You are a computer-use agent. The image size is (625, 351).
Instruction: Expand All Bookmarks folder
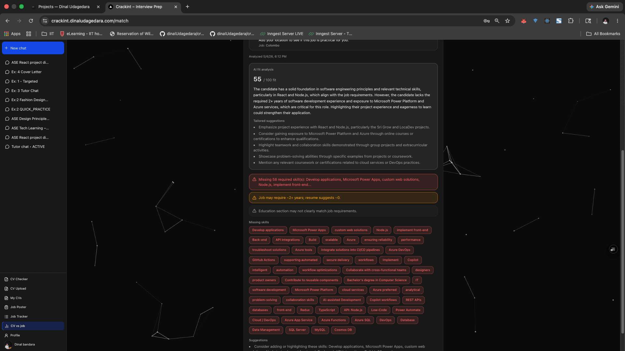(603, 34)
